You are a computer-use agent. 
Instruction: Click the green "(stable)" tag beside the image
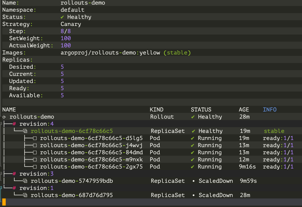point(177,53)
